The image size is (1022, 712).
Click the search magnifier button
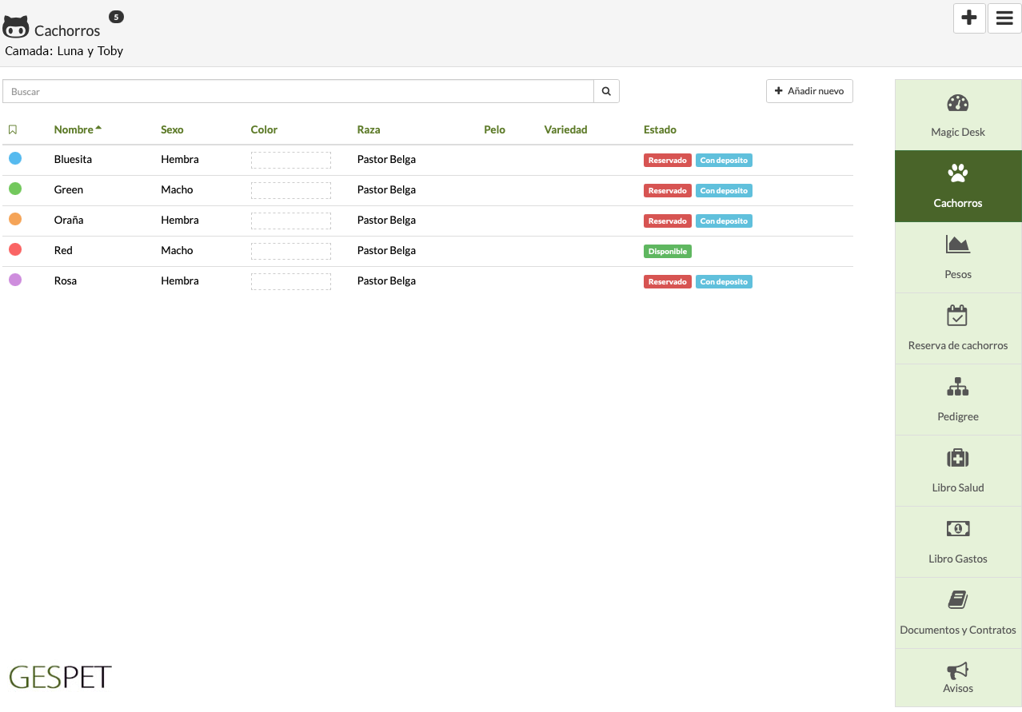pos(606,92)
